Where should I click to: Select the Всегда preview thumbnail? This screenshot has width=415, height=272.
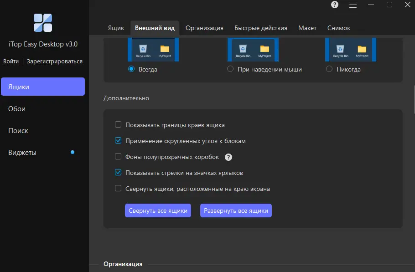pyautogui.click(x=153, y=49)
